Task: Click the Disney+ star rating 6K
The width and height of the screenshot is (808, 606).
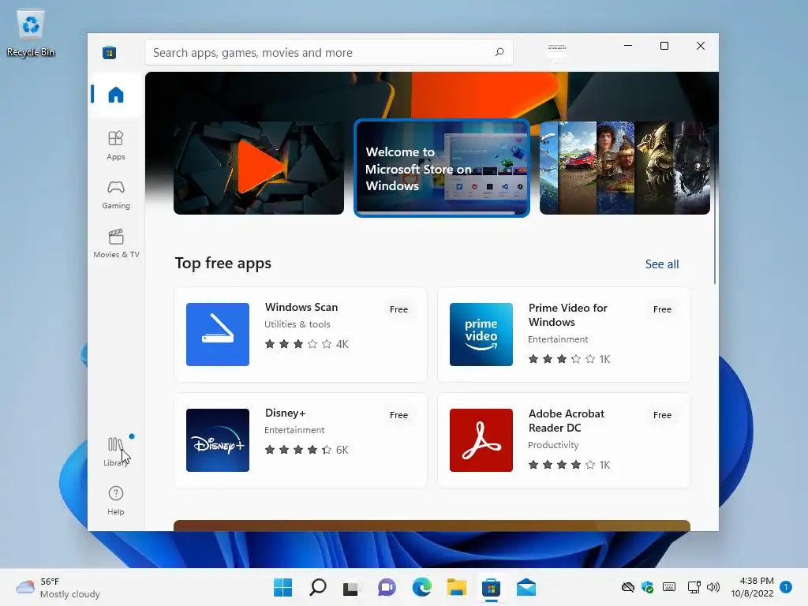Action: tap(307, 450)
